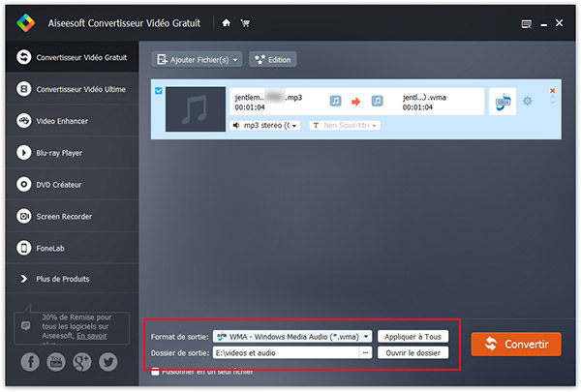The image size is (581, 392).
Task: Browse output folder with ellipsis button
Action: [x=365, y=352]
